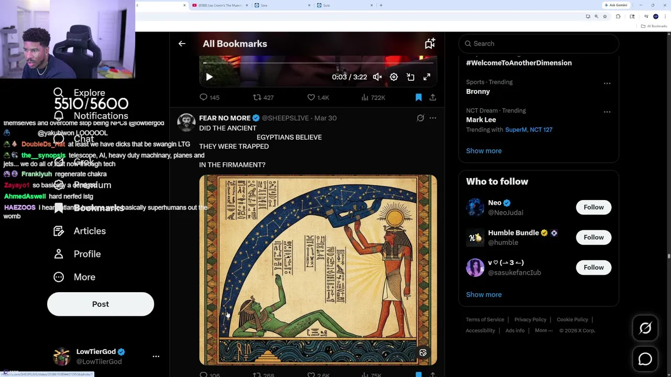Open the floating messages button
Screen dimensions: 671x377
tap(645, 359)
